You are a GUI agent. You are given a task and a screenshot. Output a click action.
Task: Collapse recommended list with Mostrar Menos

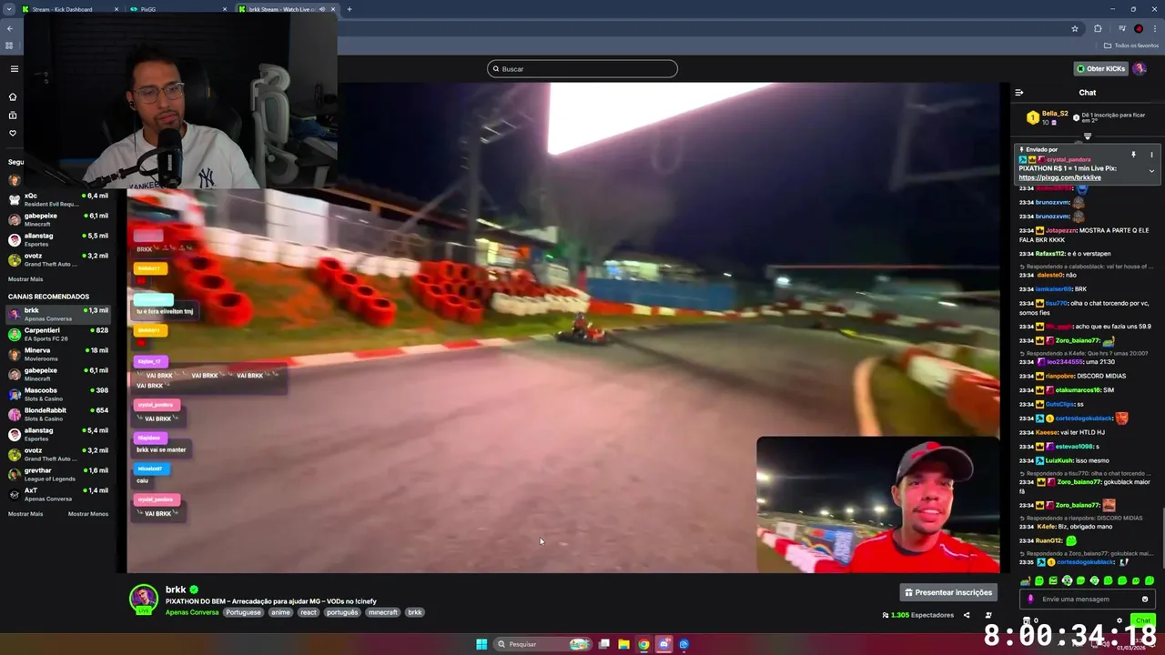click(x=88, y=514)
